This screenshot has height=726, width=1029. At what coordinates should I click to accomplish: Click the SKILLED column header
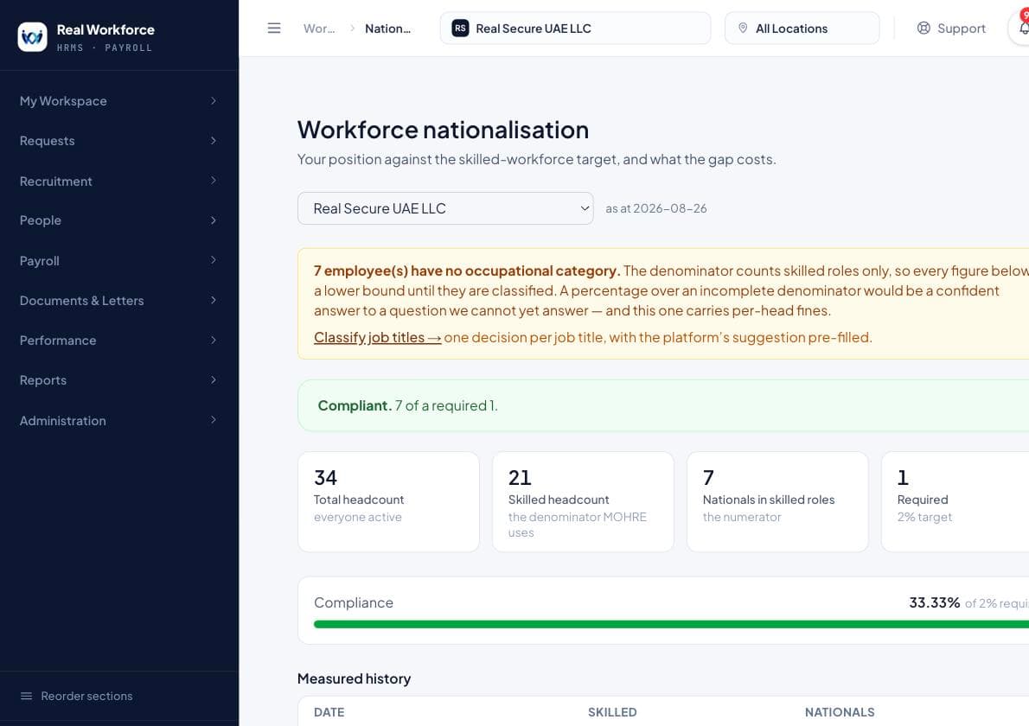[612, 712]
